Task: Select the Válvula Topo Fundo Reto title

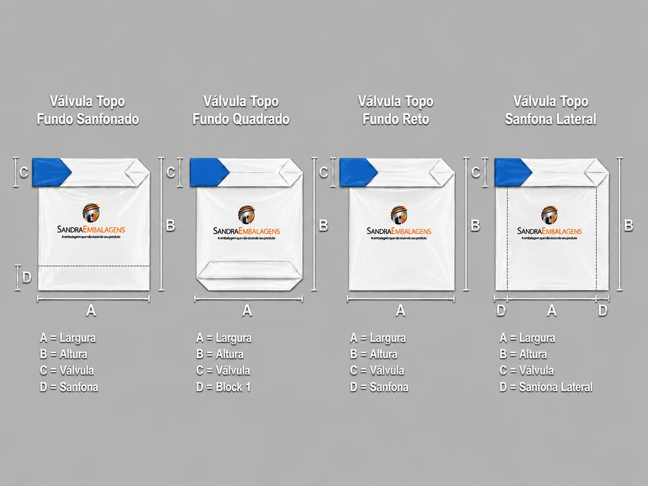Action: point(396,110)
